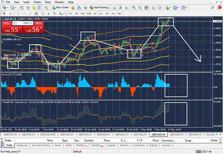Screen dimensions: 223x154
Task: Open the Insert menu
Action: (x=26, y=2)
